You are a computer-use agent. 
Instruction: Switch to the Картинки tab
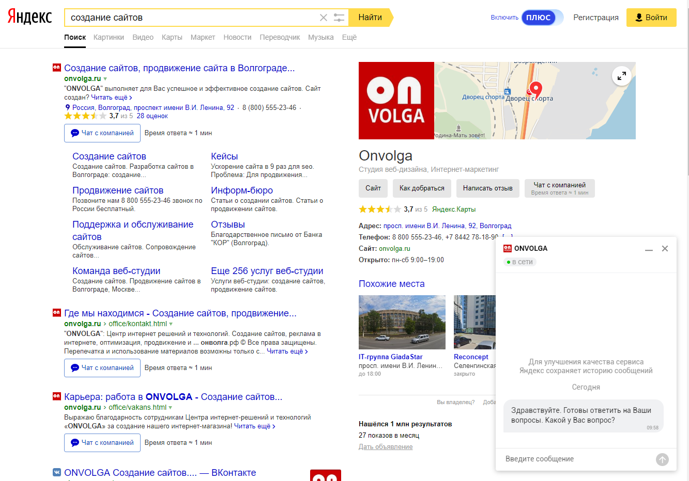[x=109, y=37]
